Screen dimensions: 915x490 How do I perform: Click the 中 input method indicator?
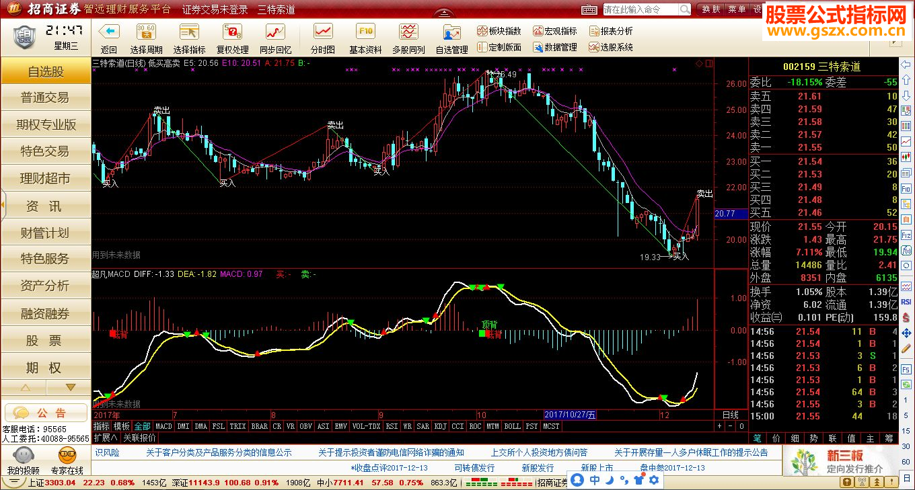pos(595,480)
